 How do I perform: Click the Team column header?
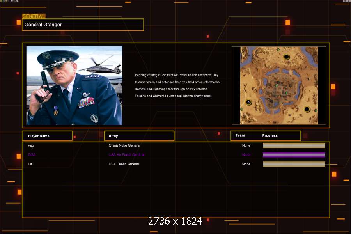coord(240,135)
